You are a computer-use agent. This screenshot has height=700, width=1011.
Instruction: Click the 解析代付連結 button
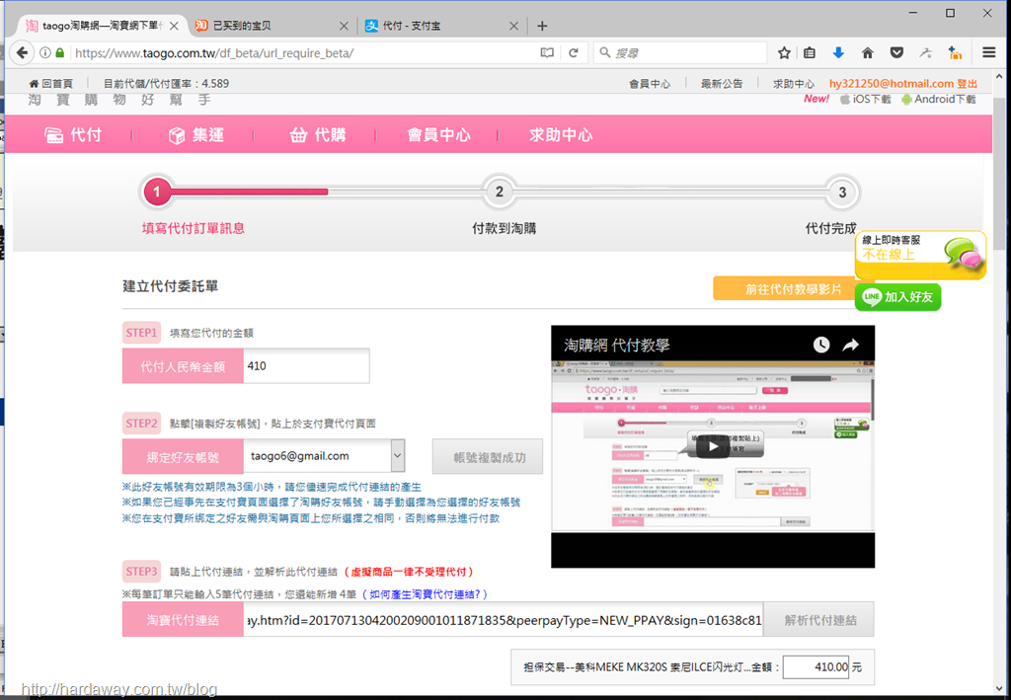(819, 620)
